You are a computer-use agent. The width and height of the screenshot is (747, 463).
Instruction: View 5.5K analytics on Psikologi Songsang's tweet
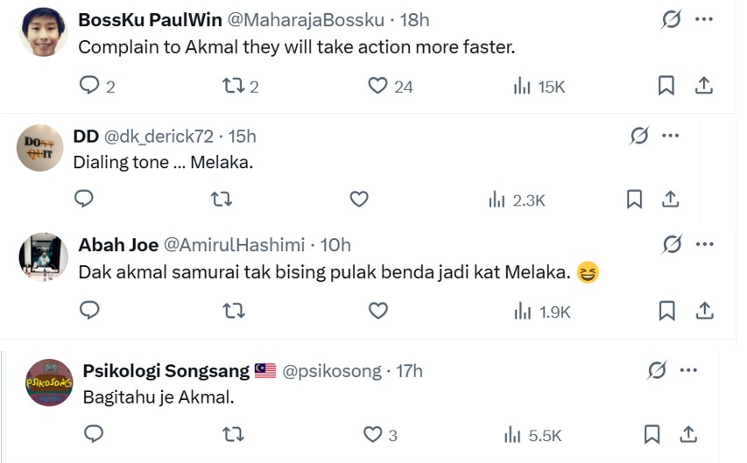click(x=533, y=435)
